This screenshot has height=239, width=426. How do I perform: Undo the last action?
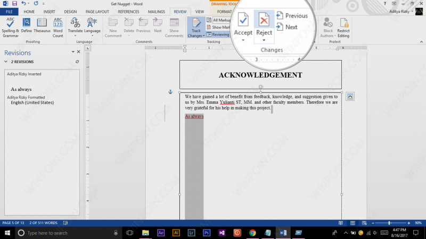[23, 4]
